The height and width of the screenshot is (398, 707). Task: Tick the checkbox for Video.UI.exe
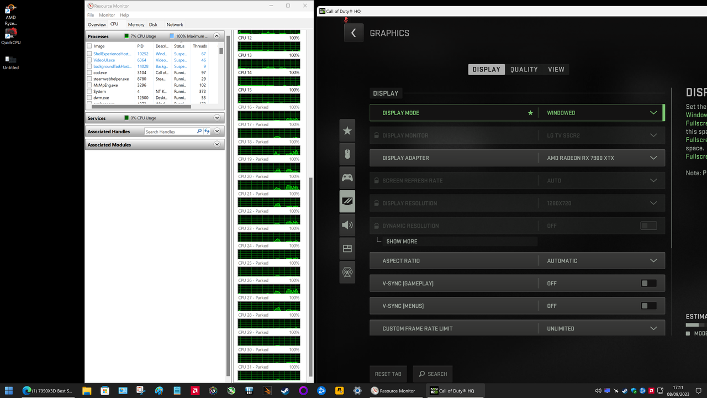(89, 60)
